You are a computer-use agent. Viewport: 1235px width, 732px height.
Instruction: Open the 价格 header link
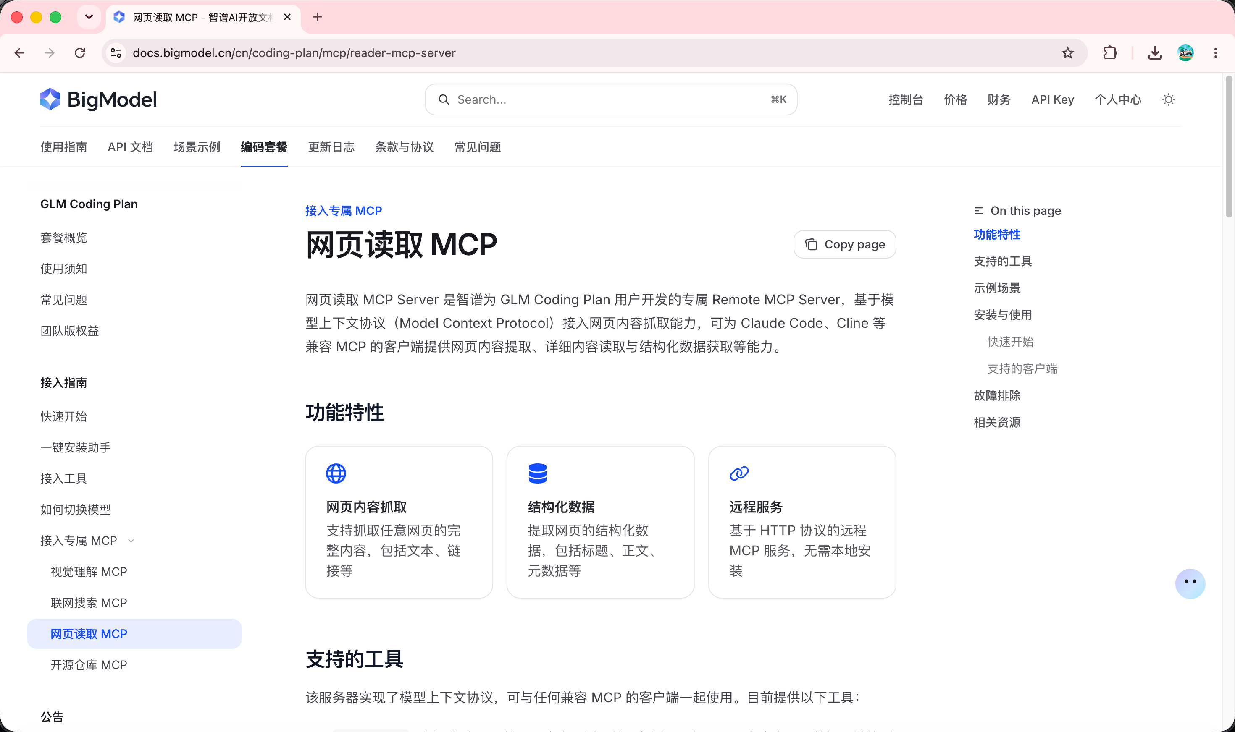[x=955, y=99]
